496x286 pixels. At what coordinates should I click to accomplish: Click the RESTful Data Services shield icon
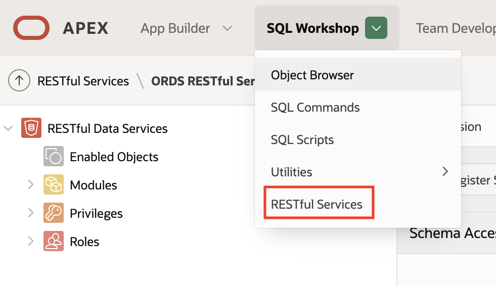[31, 128]
